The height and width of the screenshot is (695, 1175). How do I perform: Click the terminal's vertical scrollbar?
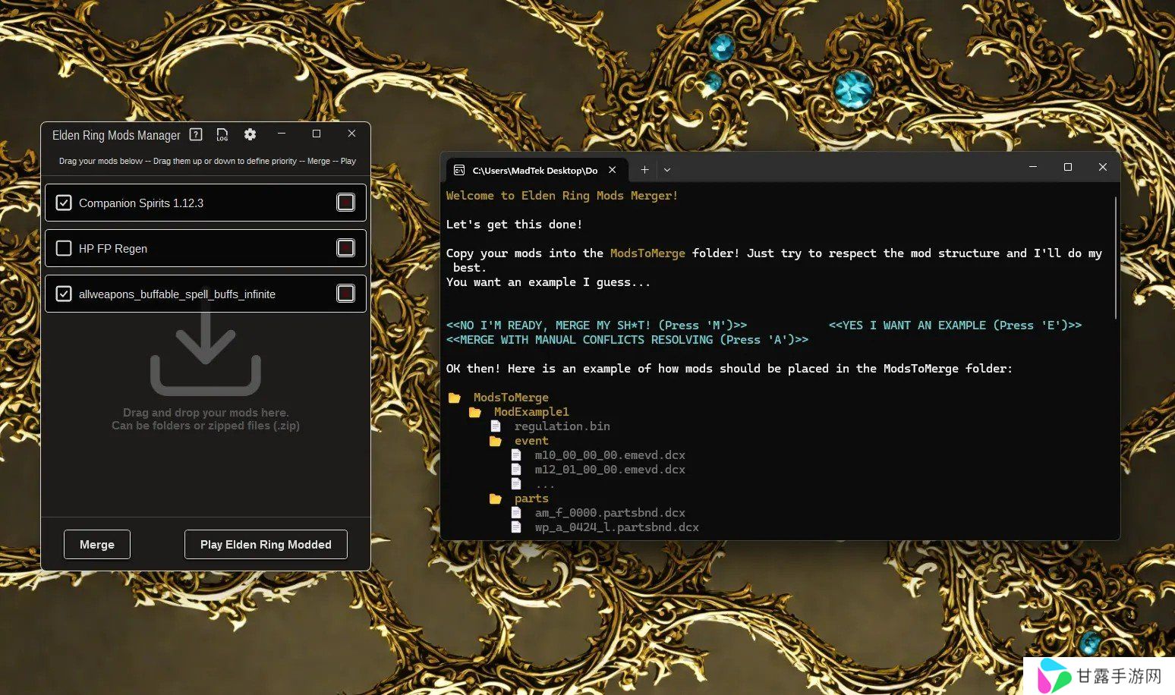[1116, 258]
